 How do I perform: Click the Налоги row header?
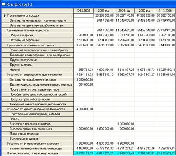(x=38, y=70)
